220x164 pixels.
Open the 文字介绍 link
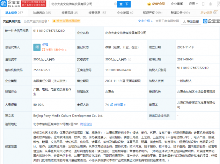(x=145, y=21)
